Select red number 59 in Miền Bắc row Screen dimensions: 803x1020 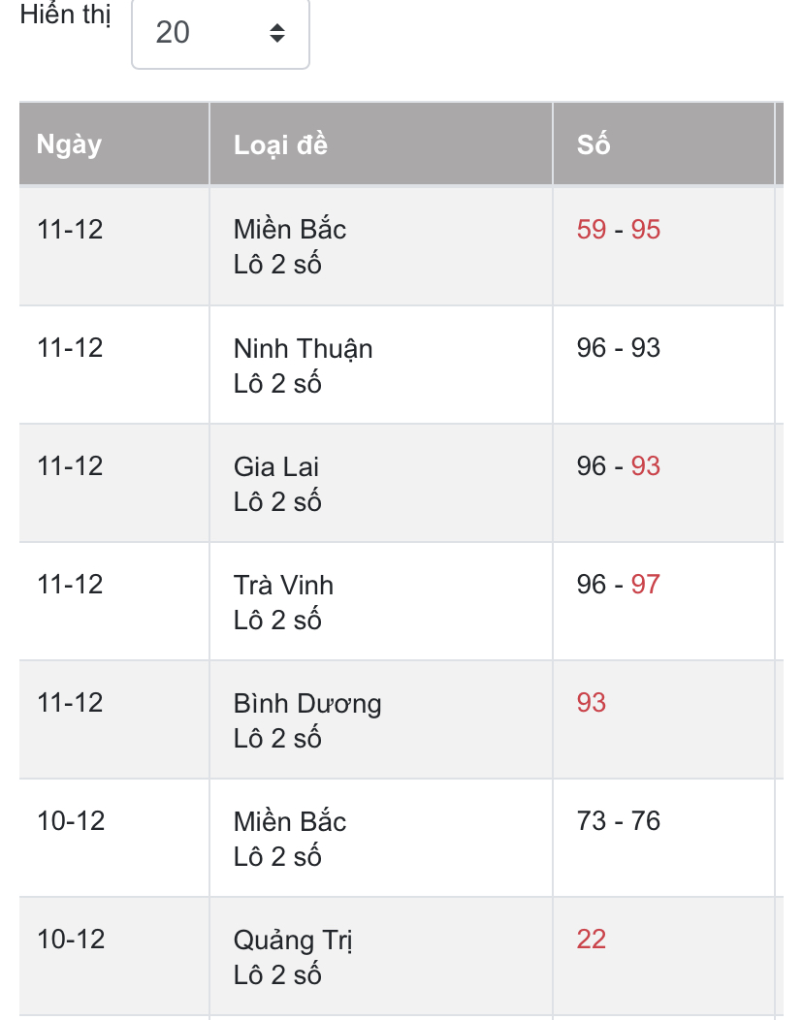click(x=591, y=230)
